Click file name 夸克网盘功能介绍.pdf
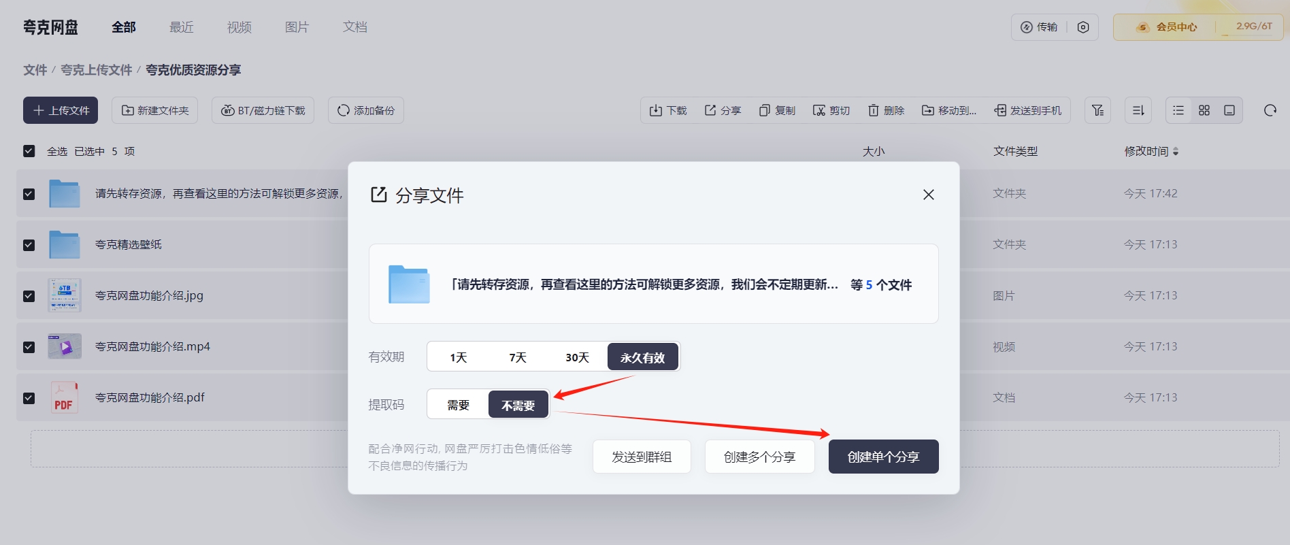This screenshot has height=545, width=1290. pyautogui.click(x=150, y=397)
